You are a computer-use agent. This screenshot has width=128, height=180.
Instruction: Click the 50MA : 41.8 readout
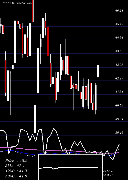16,176
